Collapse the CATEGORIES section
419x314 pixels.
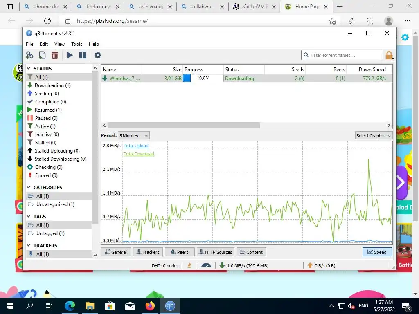[x=29, y=187]
